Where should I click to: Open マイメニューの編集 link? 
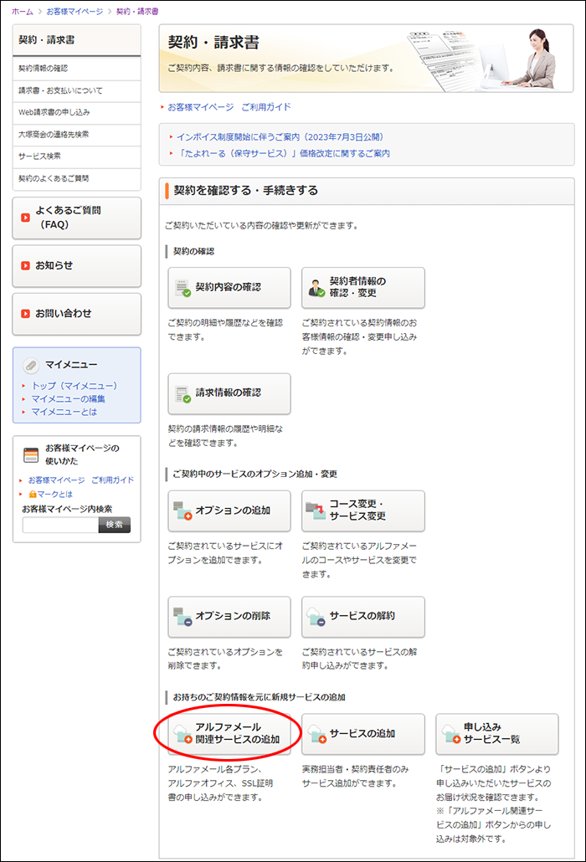[x=68, y=399]
